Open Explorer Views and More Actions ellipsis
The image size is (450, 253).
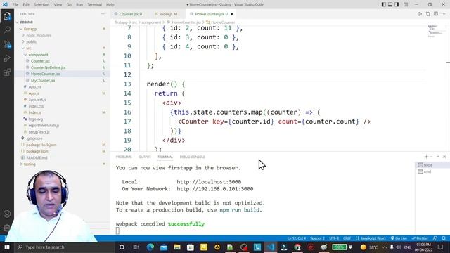[103, 14]
